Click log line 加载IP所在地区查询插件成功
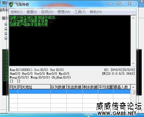 tap(34, 18)
